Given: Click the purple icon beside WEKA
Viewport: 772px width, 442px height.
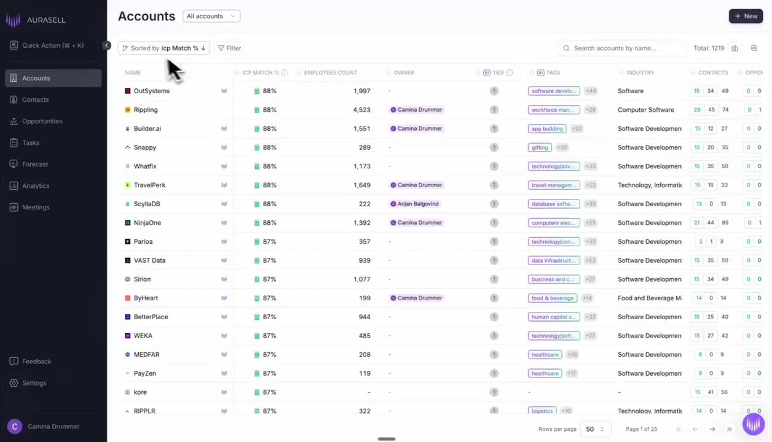Looking at the screenshot, I should click(x=224, y=336).
